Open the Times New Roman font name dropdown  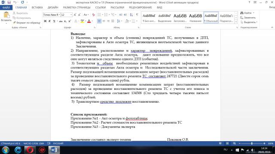59,15
